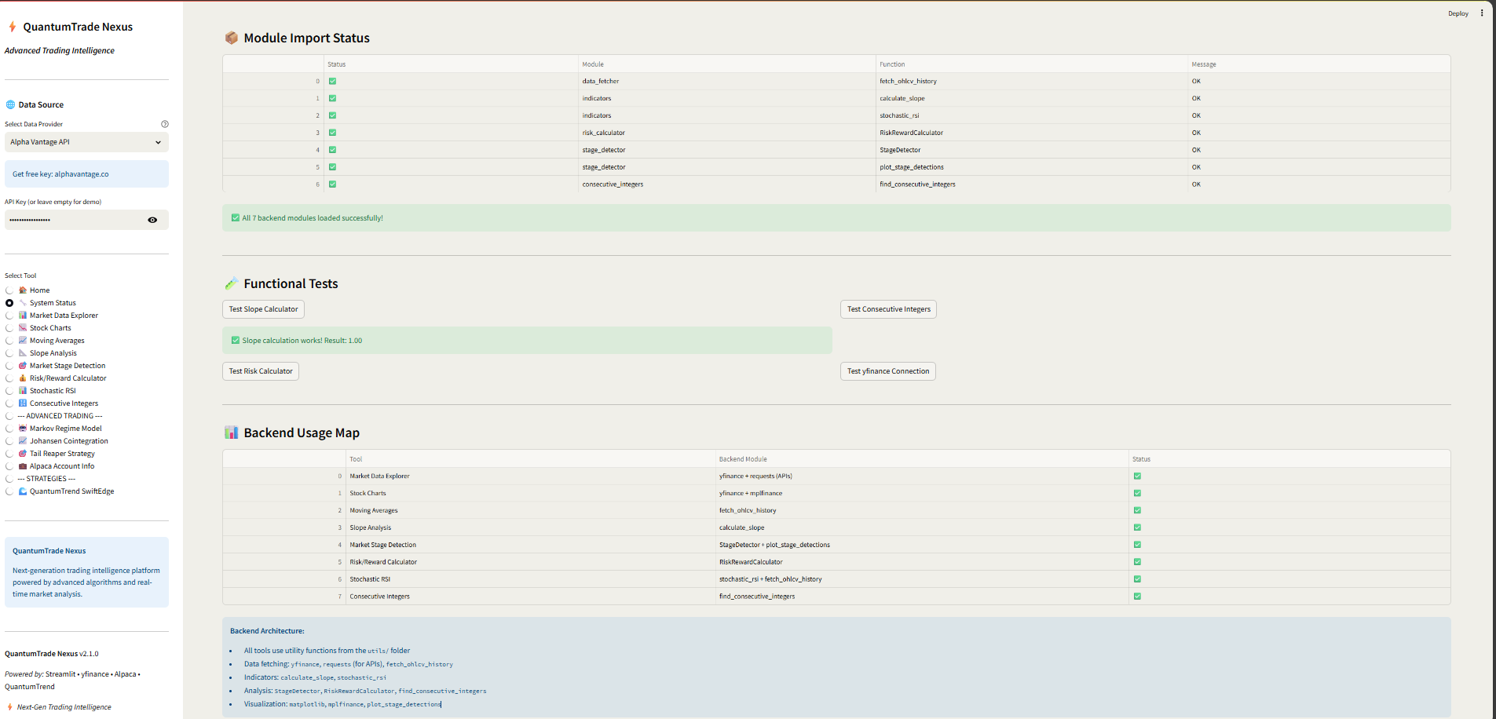Focus the API Key password field
The width and height of the screenshot is (1496, 719).
[x=75, y=220]
